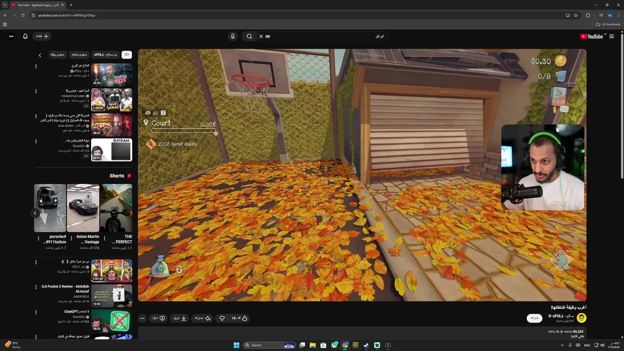Screen dimensions: 624x351
Task: Show more filter chips with arrow
Action: pyautogui.click(x=40, y=55)
